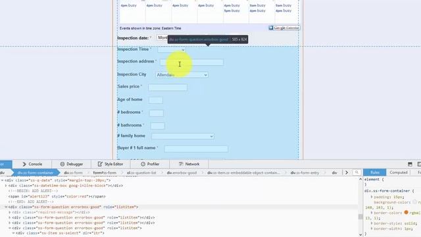Viewport: 421px width, 237px height.
Task: Collapse the ss-item ss-select div node
Action: coord(13,233)
